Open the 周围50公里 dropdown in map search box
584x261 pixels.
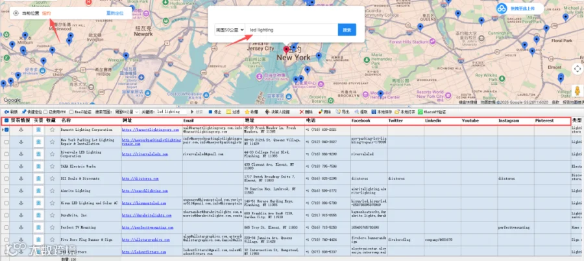click(230, 30)
